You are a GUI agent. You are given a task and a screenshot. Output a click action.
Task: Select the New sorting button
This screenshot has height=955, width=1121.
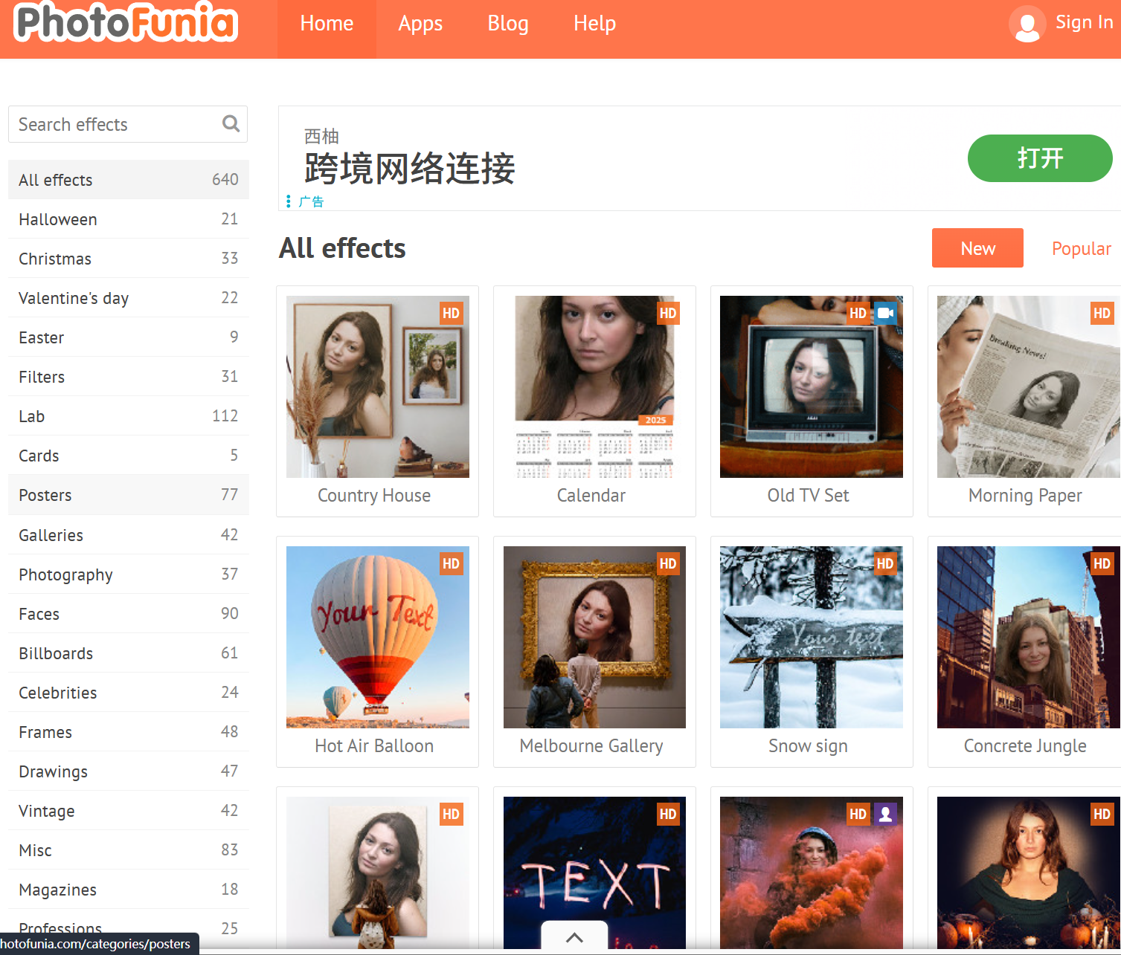pyautogui.click(x=977, y=248)
